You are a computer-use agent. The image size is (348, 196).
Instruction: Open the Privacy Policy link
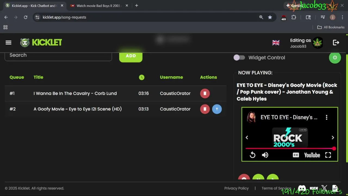pyautogui.click(x=236, y=188)
